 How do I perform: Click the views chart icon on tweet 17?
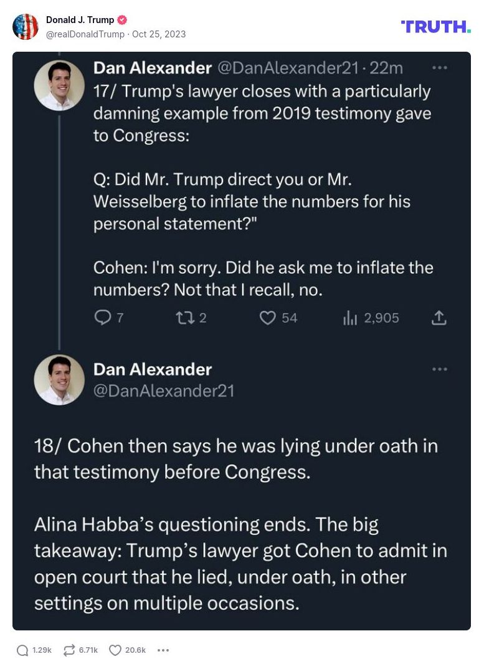(x=350, y=318)
